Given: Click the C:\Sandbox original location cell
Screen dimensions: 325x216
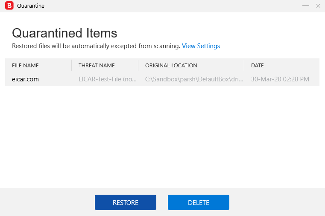Looking at the screenshot, I should point(194,79).
